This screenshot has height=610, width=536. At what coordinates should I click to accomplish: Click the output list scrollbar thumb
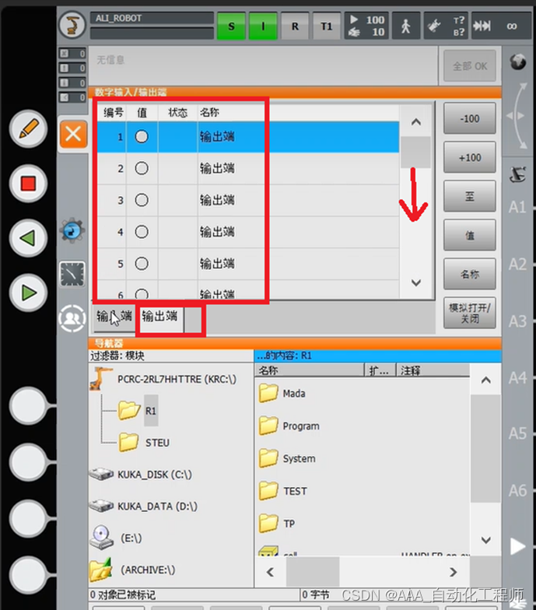(x=415, y=152)
